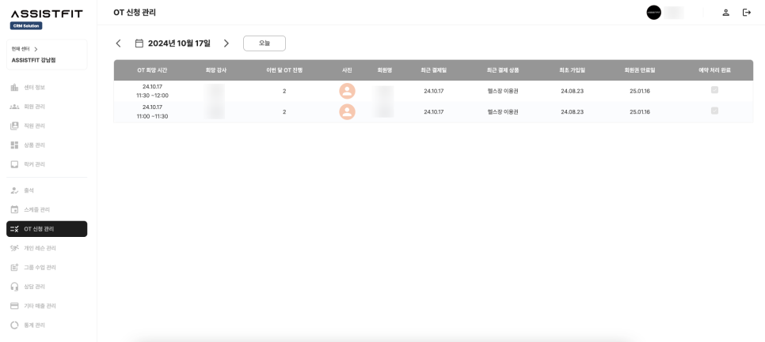Expand the 현재 센터 selector chevron

pyautogui.click(x=36, y=49)
